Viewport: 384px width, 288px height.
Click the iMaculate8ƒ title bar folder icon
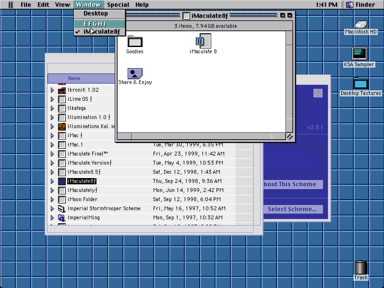click(x=186, y=16)
